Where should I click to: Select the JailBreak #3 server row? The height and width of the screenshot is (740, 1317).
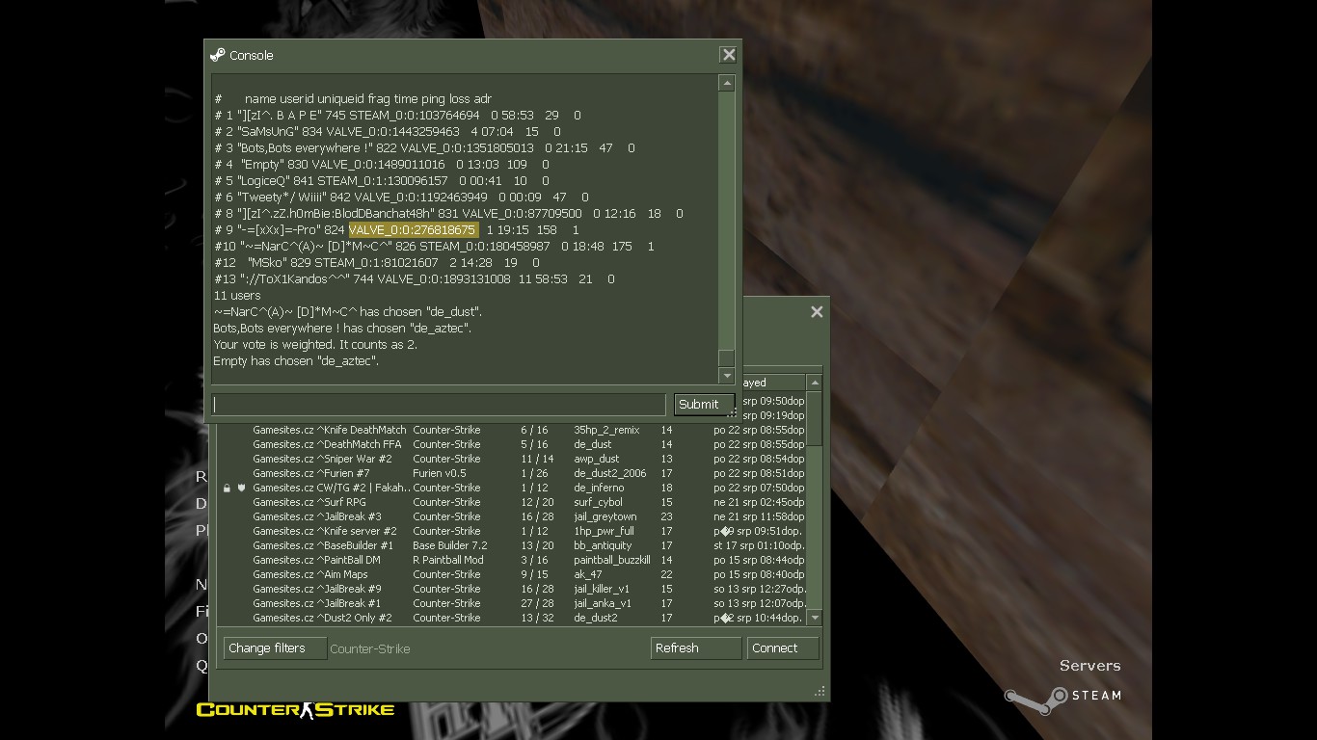[x=511, y=516]
